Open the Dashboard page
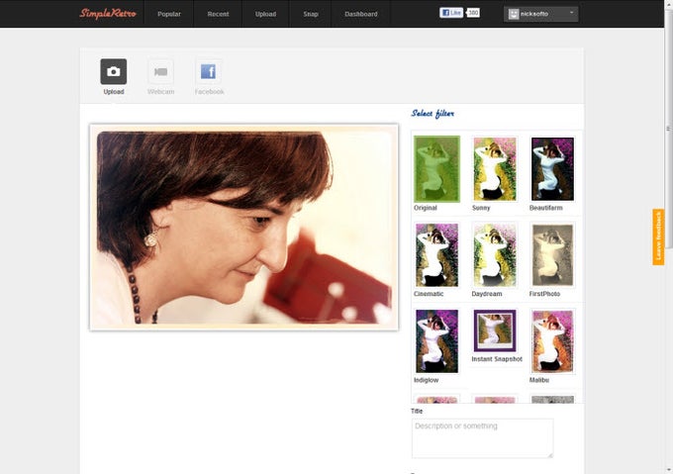 pos(361,14)
